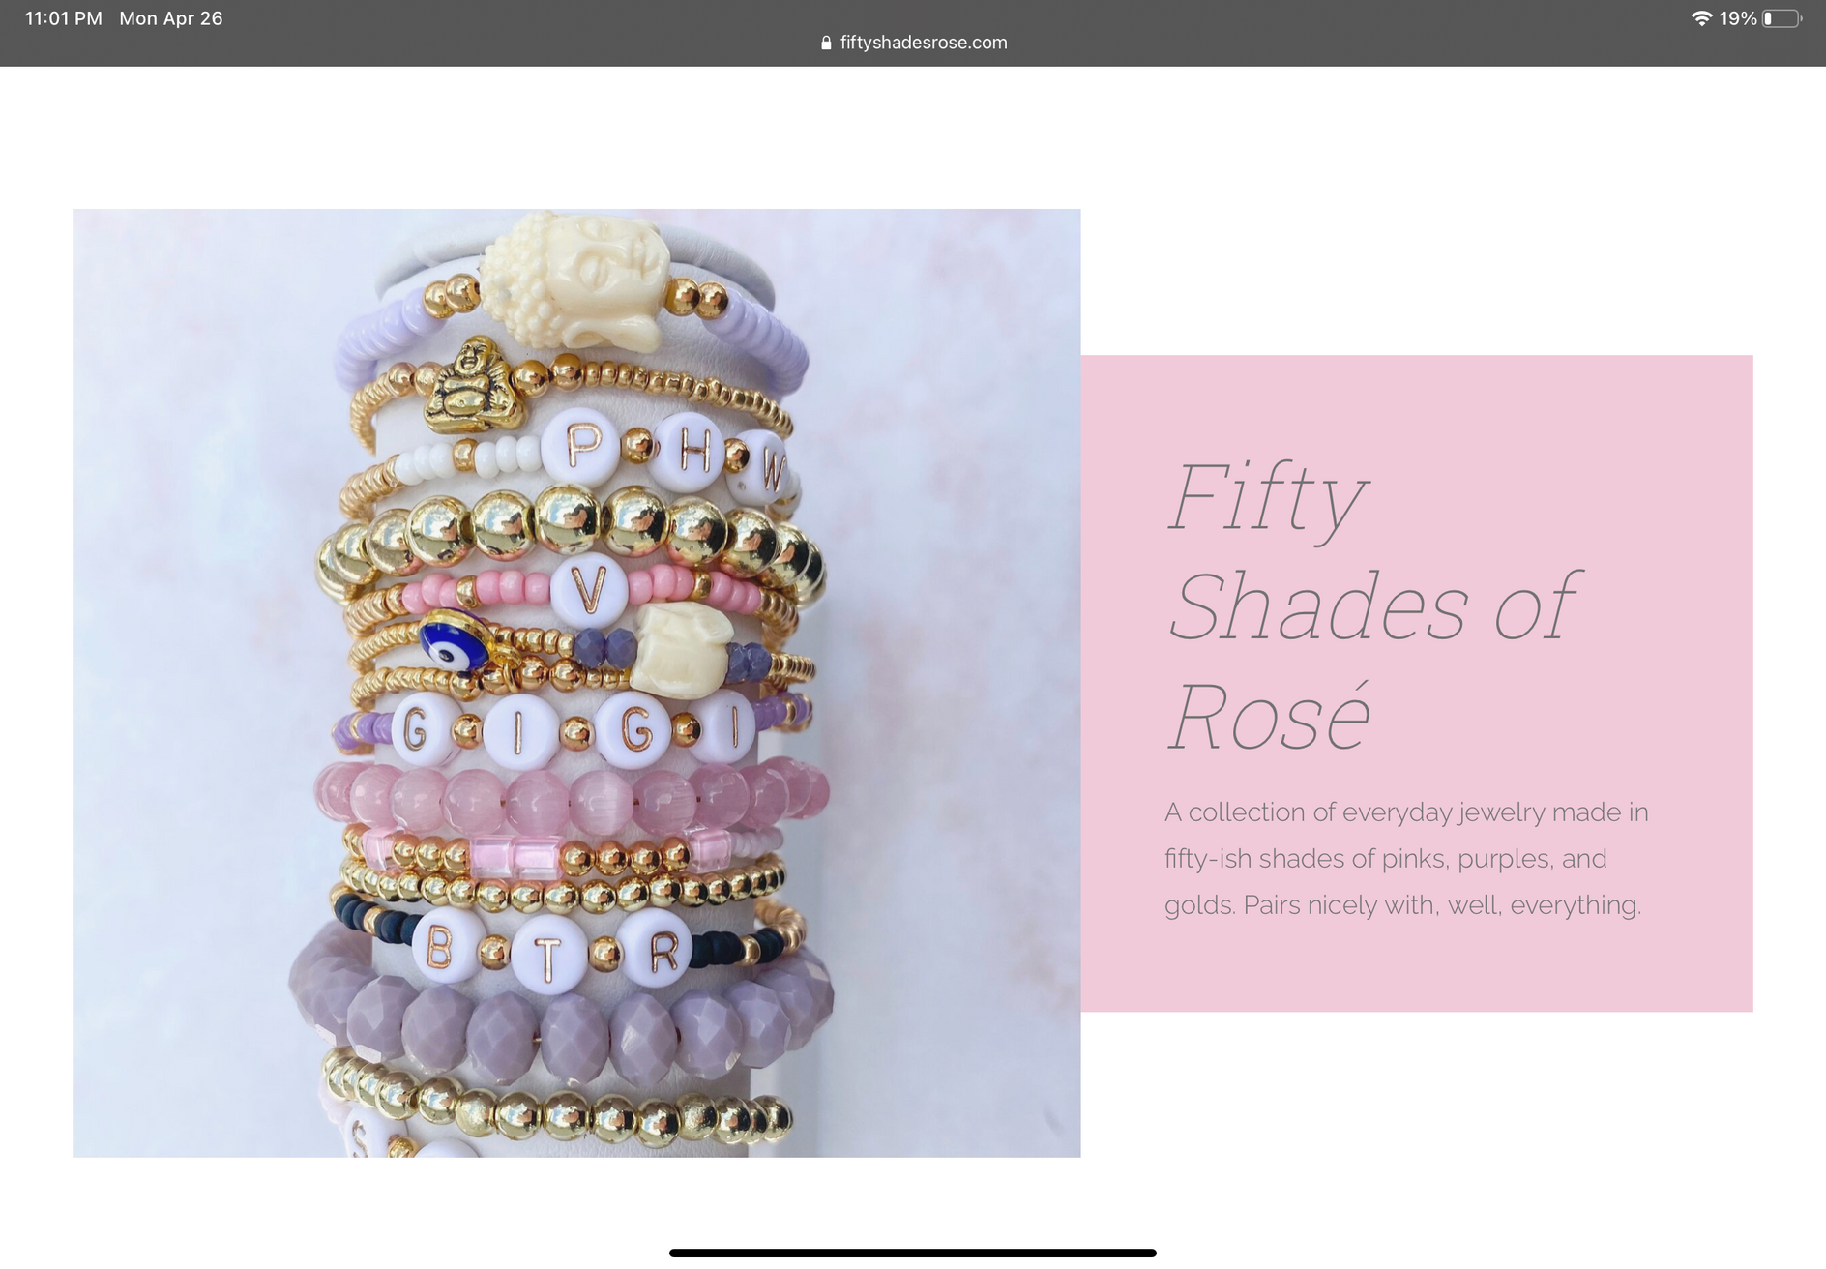Tap the 19% battery percentage

[x=1738, y=18]
